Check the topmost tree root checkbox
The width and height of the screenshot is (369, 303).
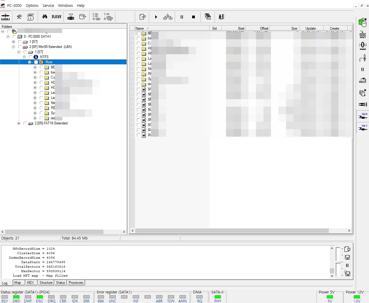[9, 31]
